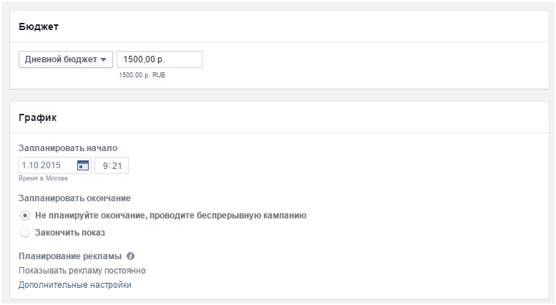The image size is (556, 305).
Task: Click the start date field showing 1.10.2015
Action: pyautogui.click(x=55, y=165)
